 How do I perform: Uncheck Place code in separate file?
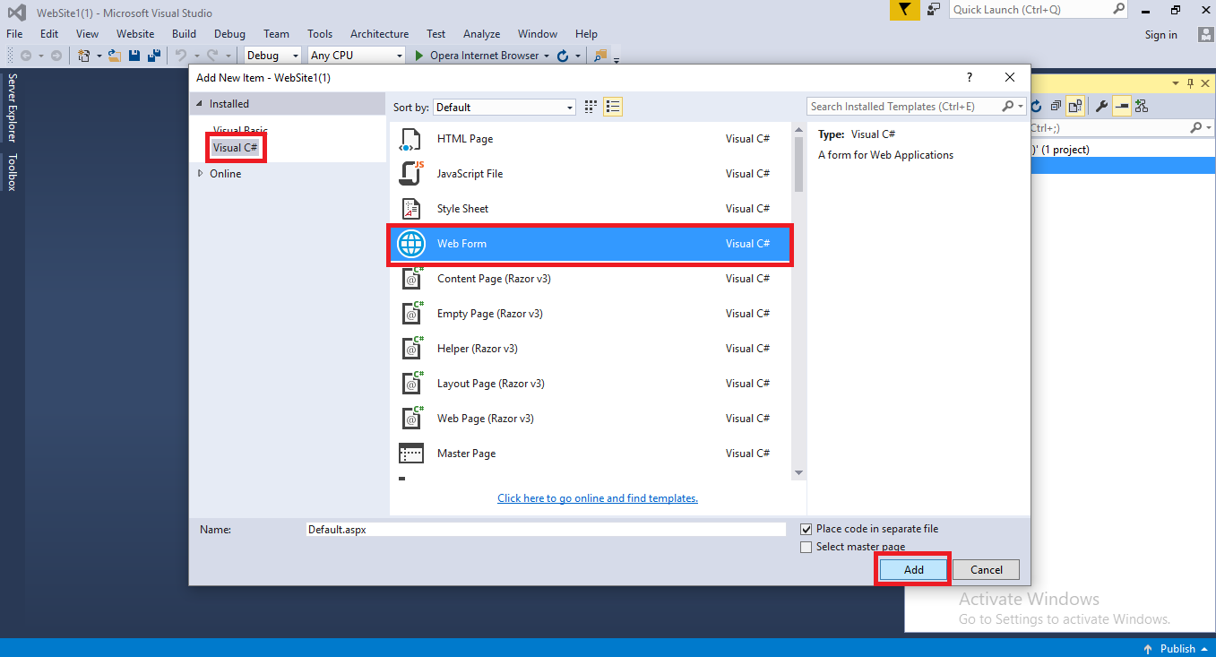click(806, 528)
